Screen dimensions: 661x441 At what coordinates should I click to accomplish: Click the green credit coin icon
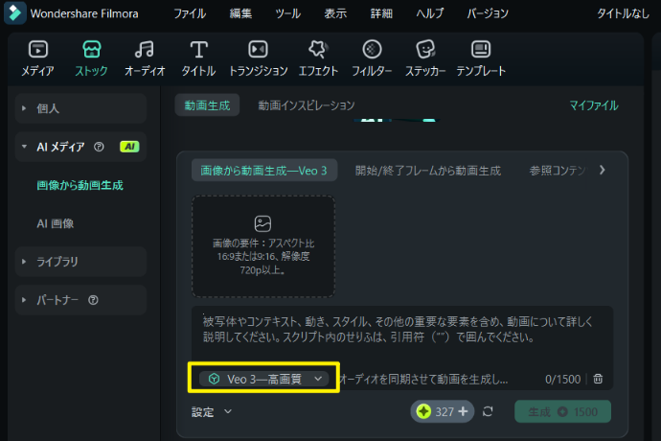point(423,411)
